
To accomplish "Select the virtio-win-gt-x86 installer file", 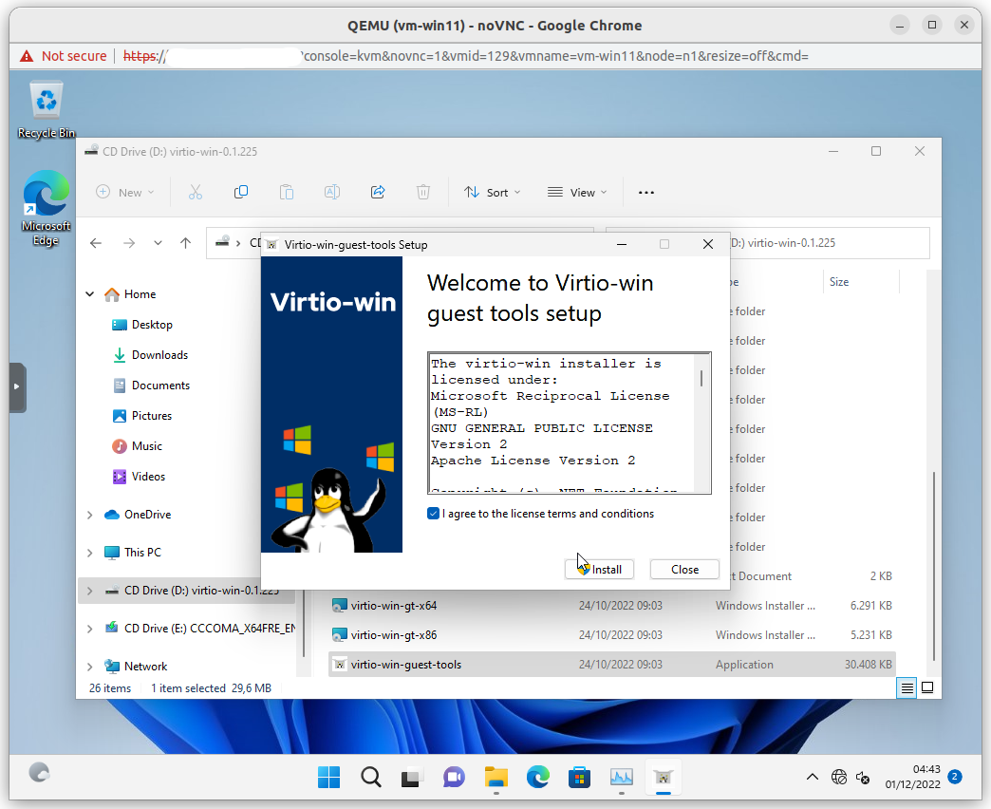I will (612, 635).
